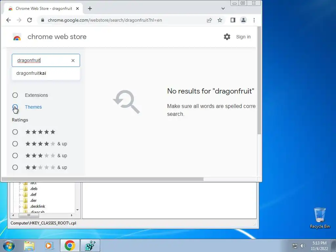Clear the dragonfruit search box
The height and width of the screenshot is (252, 336).
tap(73, 60)
